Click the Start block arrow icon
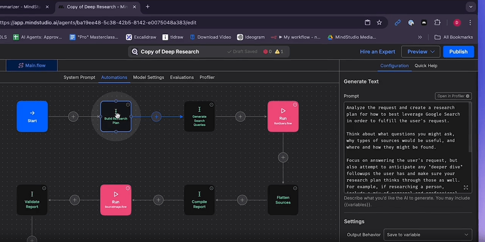The image size is (485, 242). 32,113
